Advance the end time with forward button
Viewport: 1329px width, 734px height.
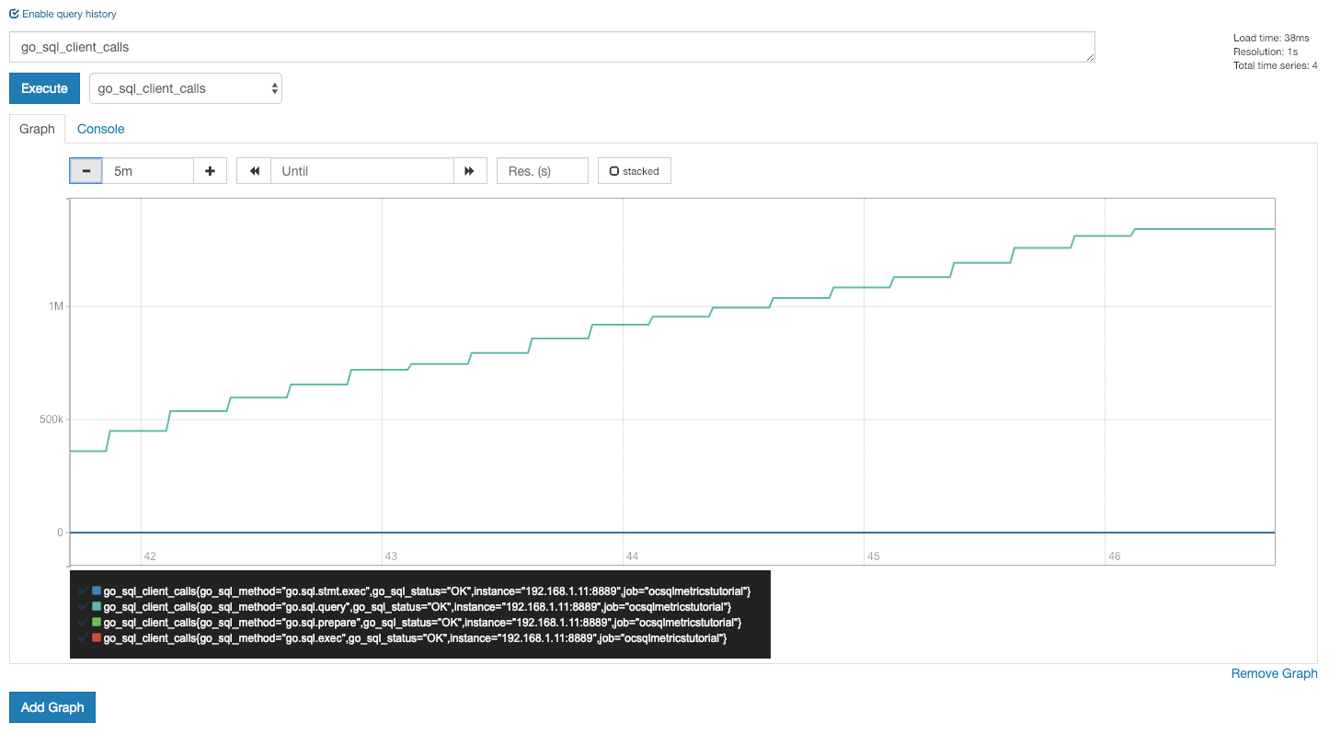pyautogui.click(x=470, y=171)
